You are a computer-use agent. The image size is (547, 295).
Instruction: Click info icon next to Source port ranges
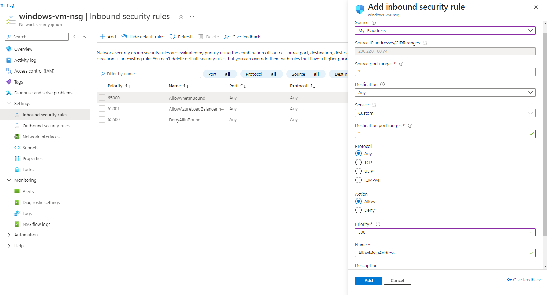(x=401, y=64)
